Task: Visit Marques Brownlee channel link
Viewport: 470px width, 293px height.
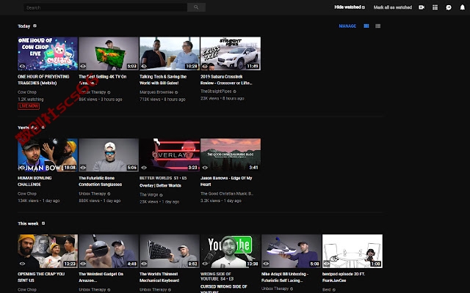Action: point(156,92)
